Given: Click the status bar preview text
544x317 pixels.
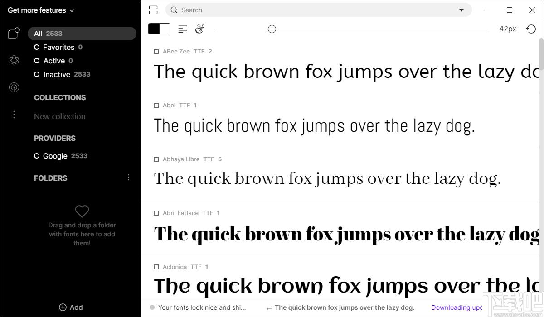Looking at the screenshot, I should click(345, 307).
